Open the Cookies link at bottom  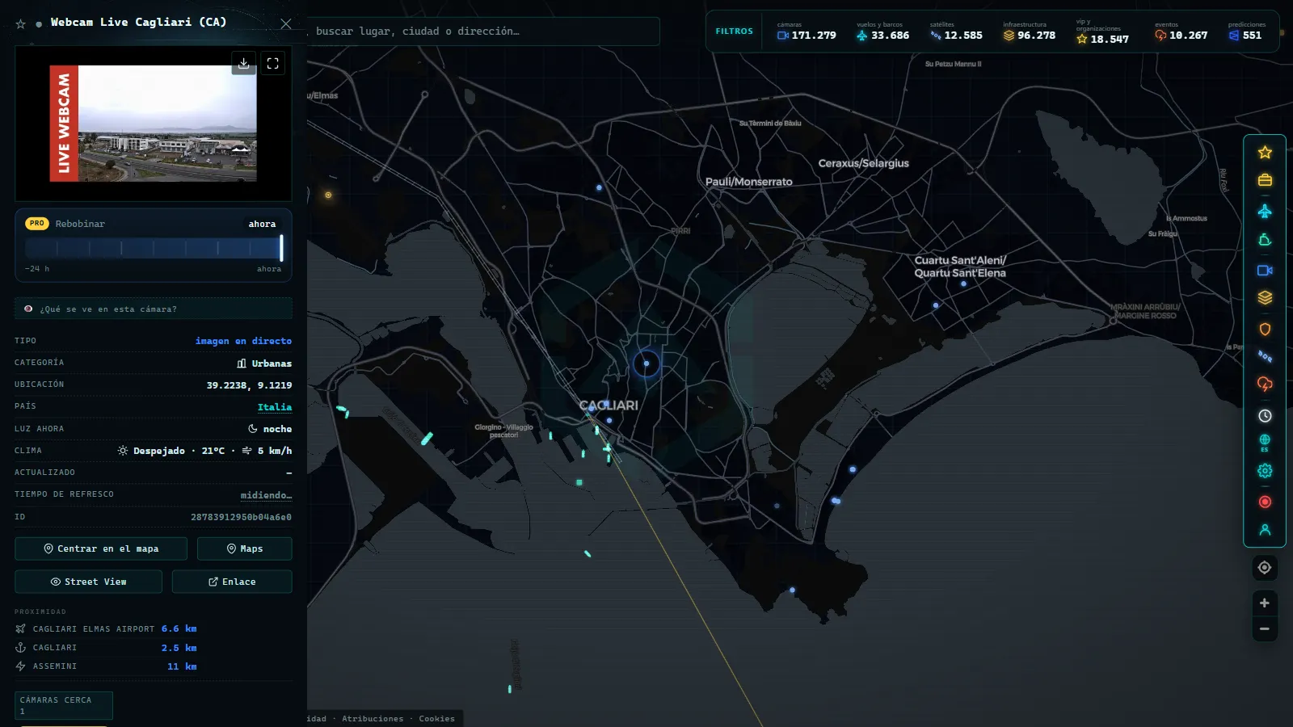[436, 718]
